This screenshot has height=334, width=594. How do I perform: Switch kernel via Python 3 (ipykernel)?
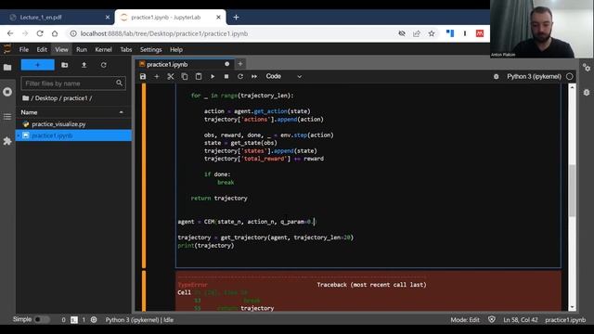click(x=534, y=76)
